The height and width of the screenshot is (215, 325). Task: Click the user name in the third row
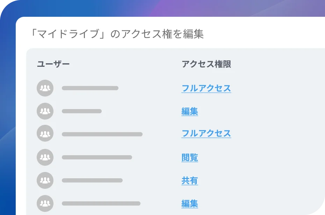pos(102,134)
